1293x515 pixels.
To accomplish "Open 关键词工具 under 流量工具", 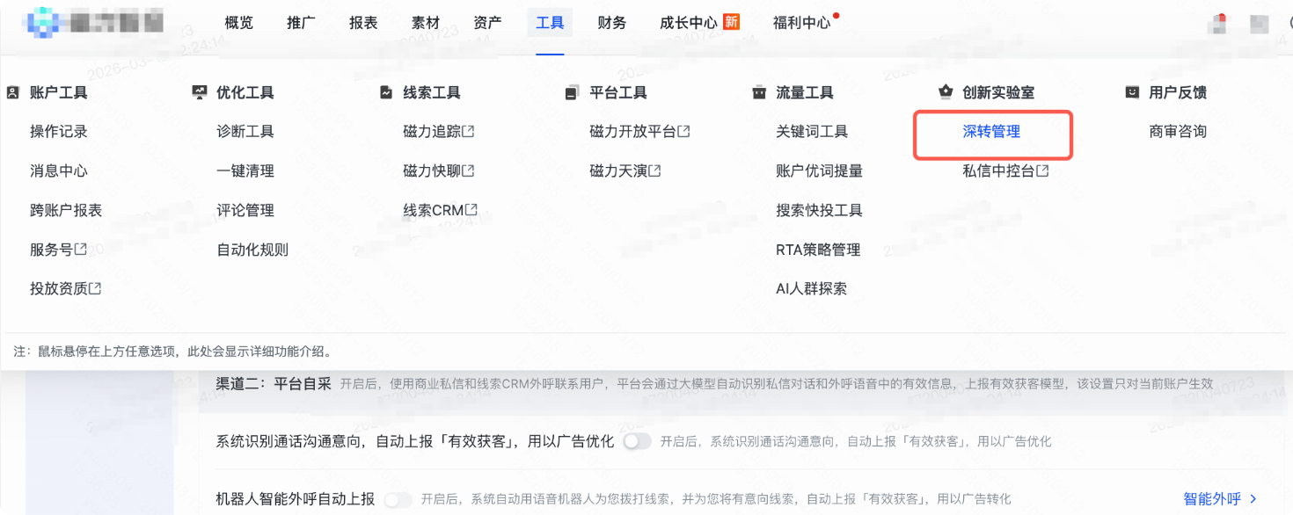I will [x=812, y=132].
